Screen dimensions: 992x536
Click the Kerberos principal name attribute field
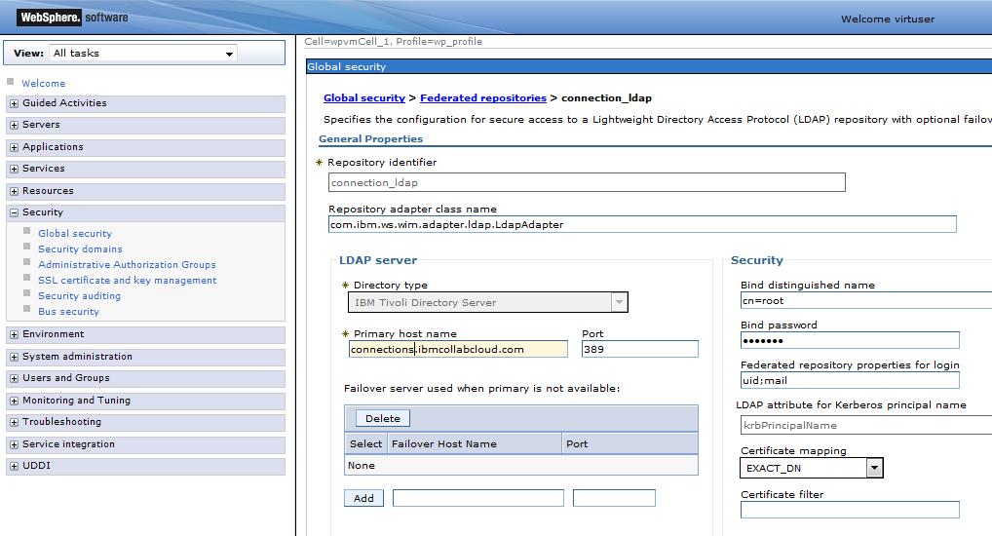pos(866,425)
